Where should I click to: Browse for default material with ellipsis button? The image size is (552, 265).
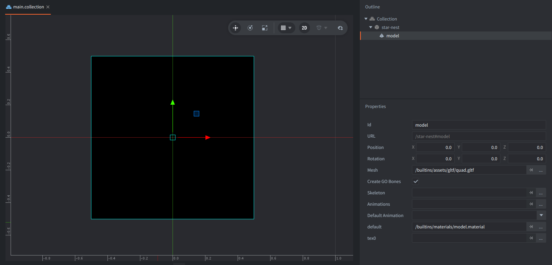(x=541, y=227)
